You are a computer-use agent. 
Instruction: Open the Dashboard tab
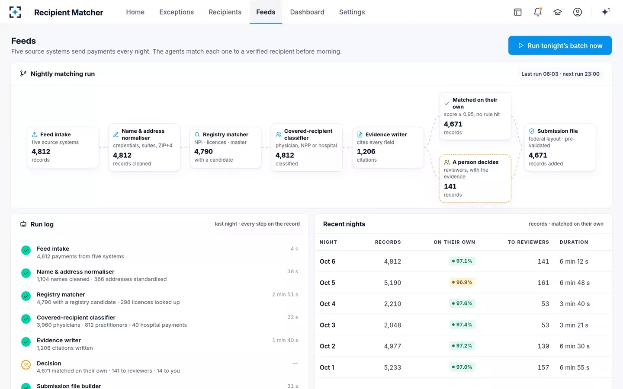(x=307, y=12)
